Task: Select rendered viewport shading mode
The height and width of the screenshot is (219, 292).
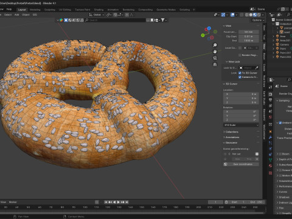Action: tap(259, 15)
